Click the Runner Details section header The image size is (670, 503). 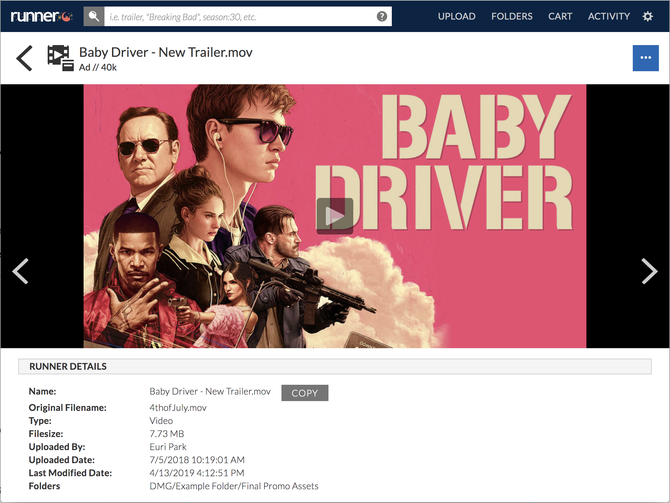[335, 366]
